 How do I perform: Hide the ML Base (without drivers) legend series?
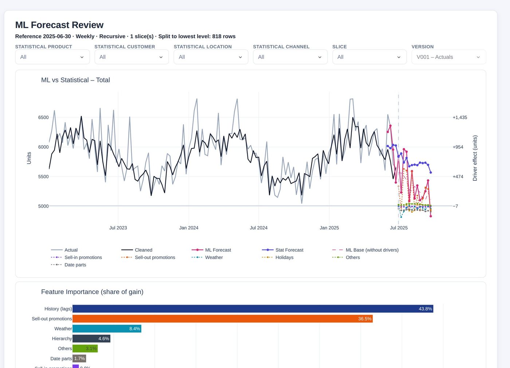pos(365,250)
